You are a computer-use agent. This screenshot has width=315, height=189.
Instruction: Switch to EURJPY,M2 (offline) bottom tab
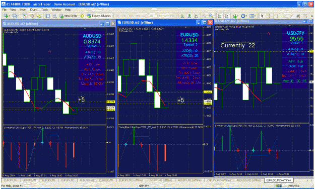coord(131,180)
